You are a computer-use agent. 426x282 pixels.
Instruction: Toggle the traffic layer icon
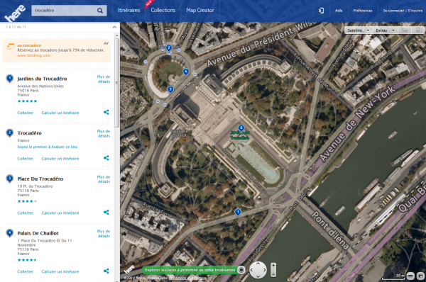(x=405, y=30)
